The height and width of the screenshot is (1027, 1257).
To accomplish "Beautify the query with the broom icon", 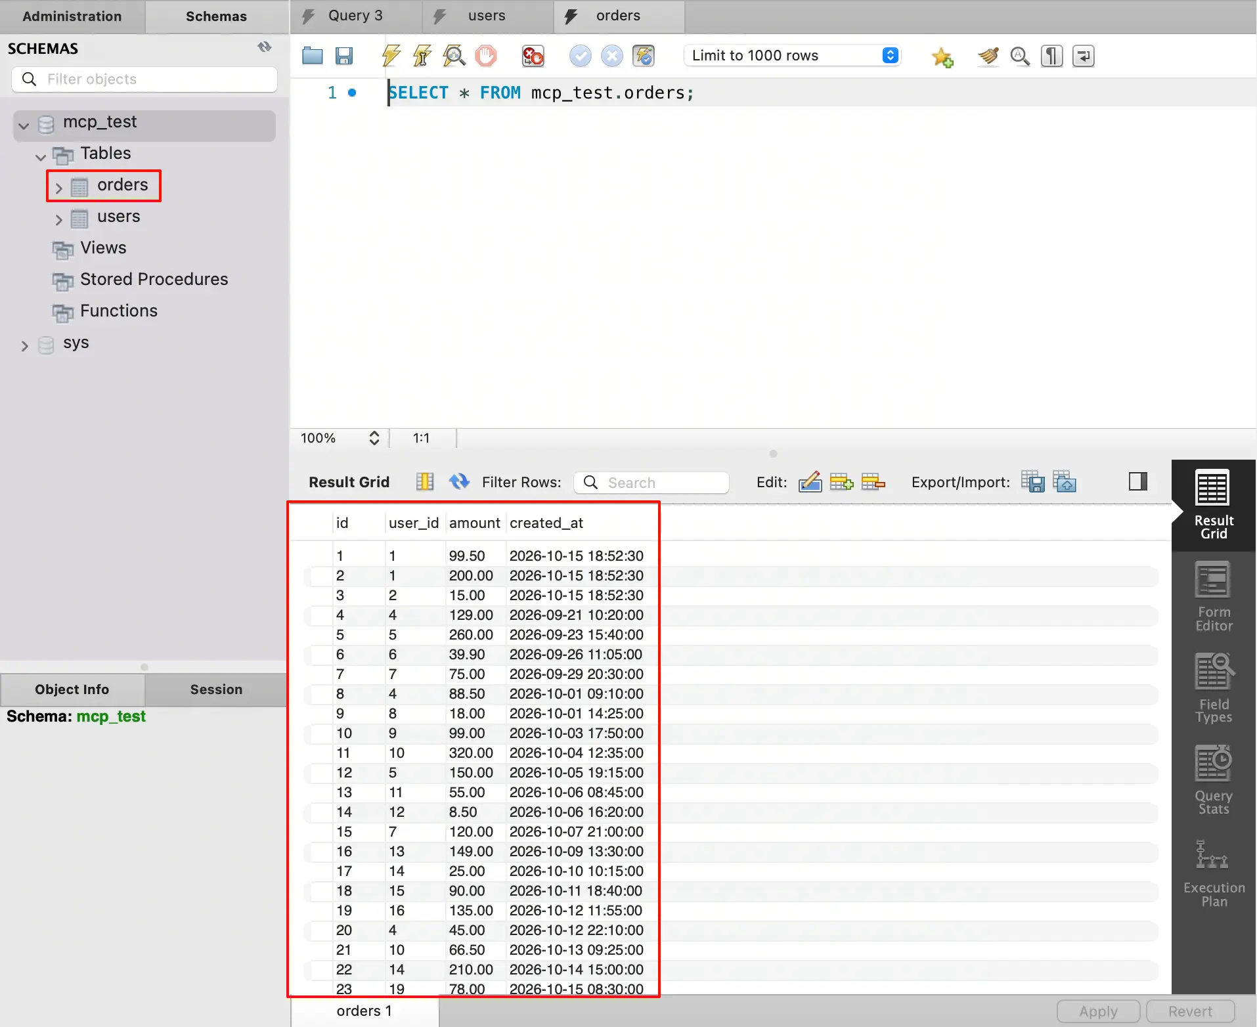I will (x=988, y=56).
